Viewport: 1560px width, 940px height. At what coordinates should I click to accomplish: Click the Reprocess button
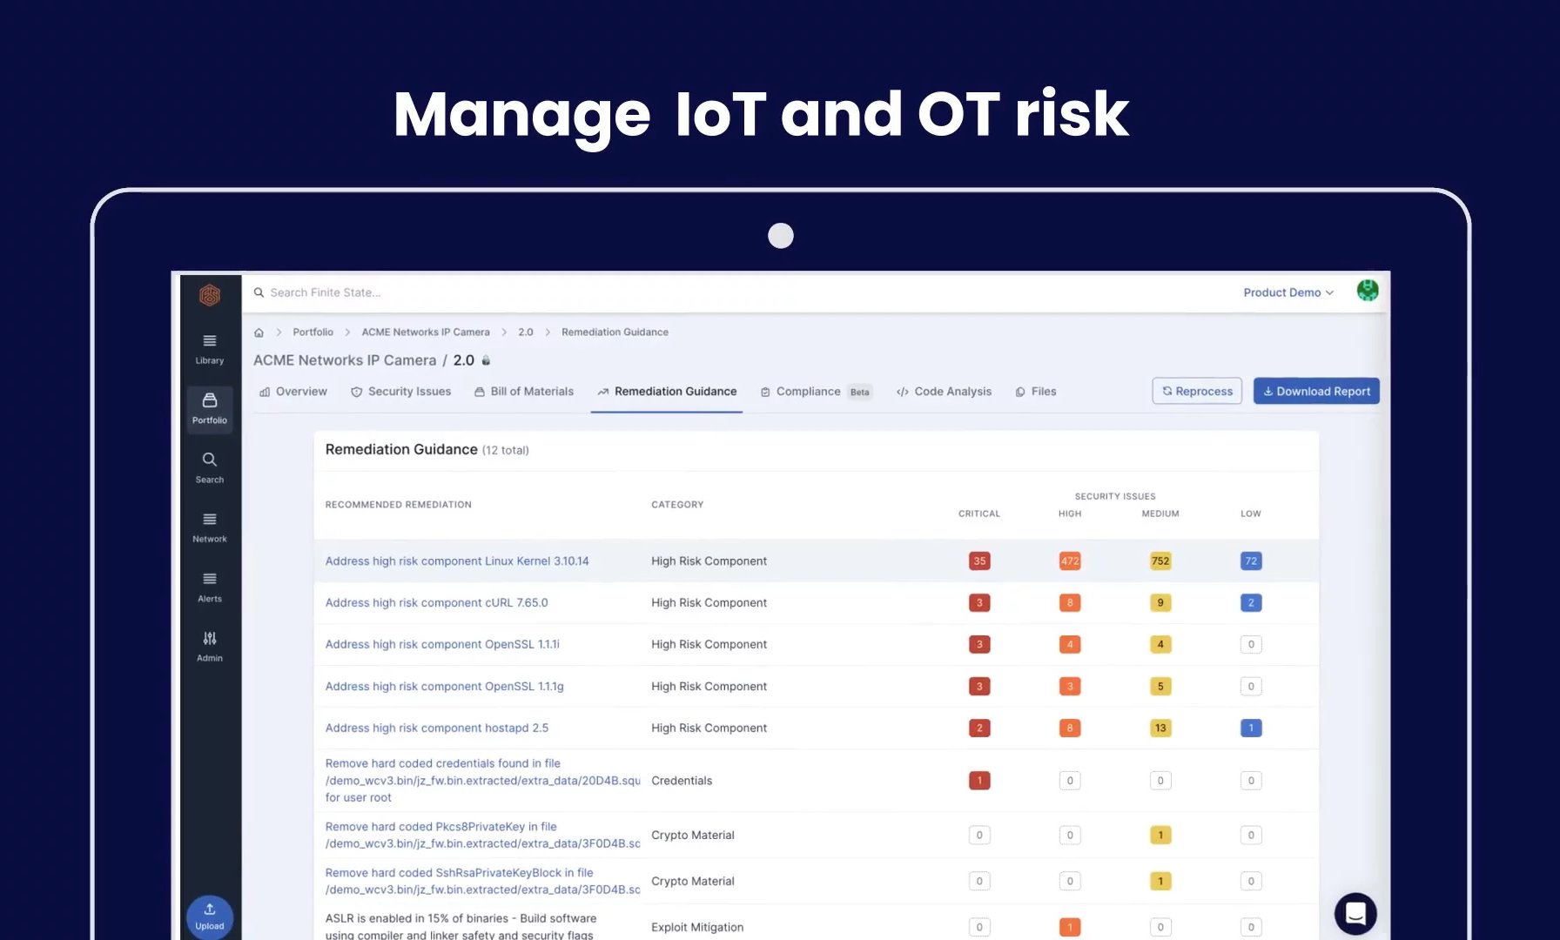click(x=1197, y=391)
